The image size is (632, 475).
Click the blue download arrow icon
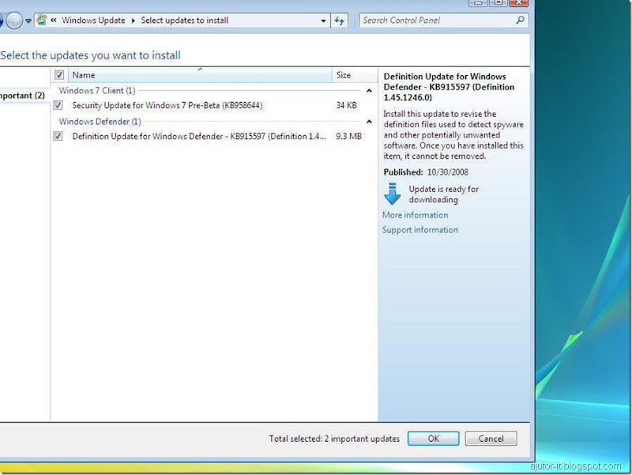392,194
